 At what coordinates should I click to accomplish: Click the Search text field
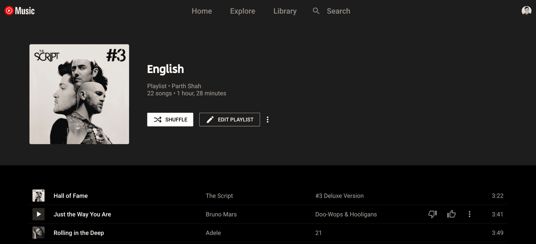pyautogui.click(x=338, y=11)
